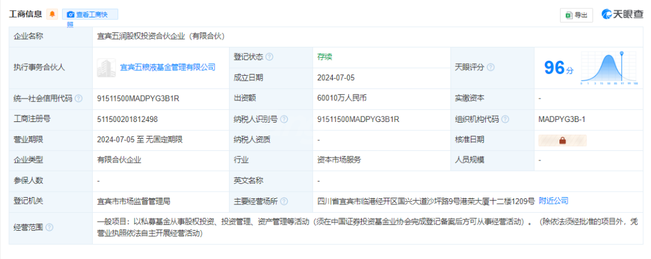
Task: Click the help icon beside 纳税人识别号
Action: [x=284, y=119]
